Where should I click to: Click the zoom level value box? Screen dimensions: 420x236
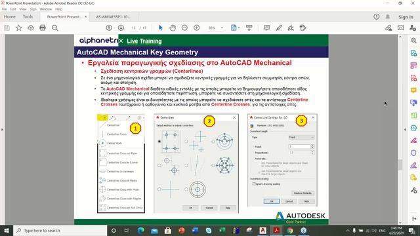point(212,28)
